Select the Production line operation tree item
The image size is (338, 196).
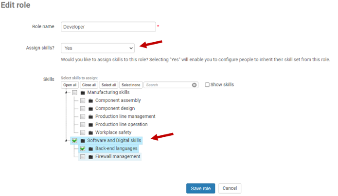coord(121,125)
